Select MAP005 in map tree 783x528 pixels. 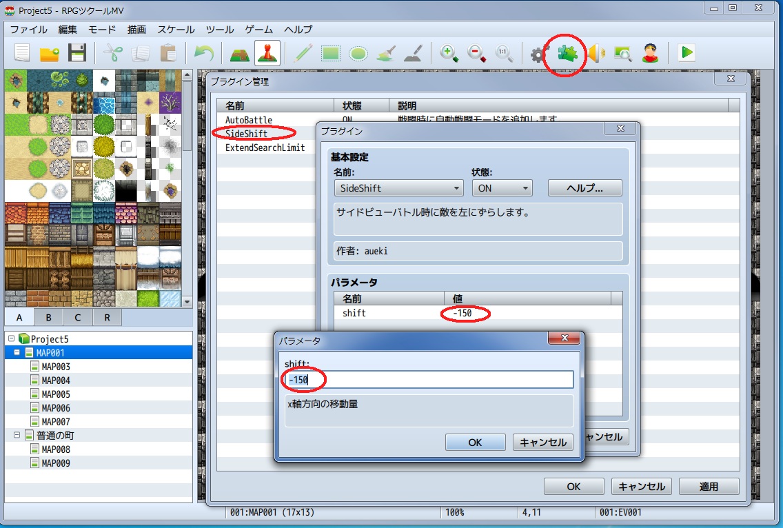[x=56, y=394]
